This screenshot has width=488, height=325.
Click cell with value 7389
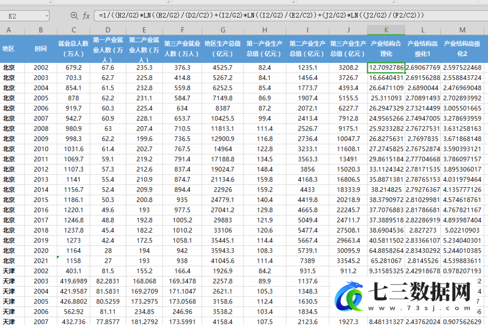(307, 261)
